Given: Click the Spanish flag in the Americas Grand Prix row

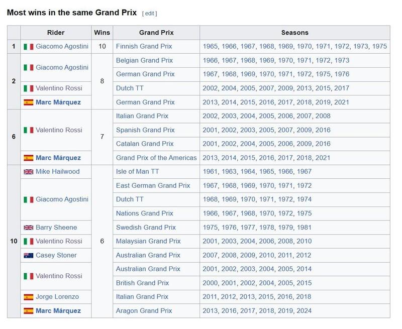Looking at the screenshot, I should click(28, 158).
